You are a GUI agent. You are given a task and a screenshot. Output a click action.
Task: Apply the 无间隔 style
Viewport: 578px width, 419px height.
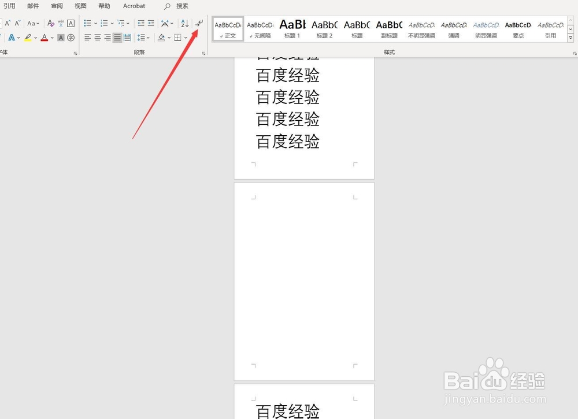(x=260, y=29)
